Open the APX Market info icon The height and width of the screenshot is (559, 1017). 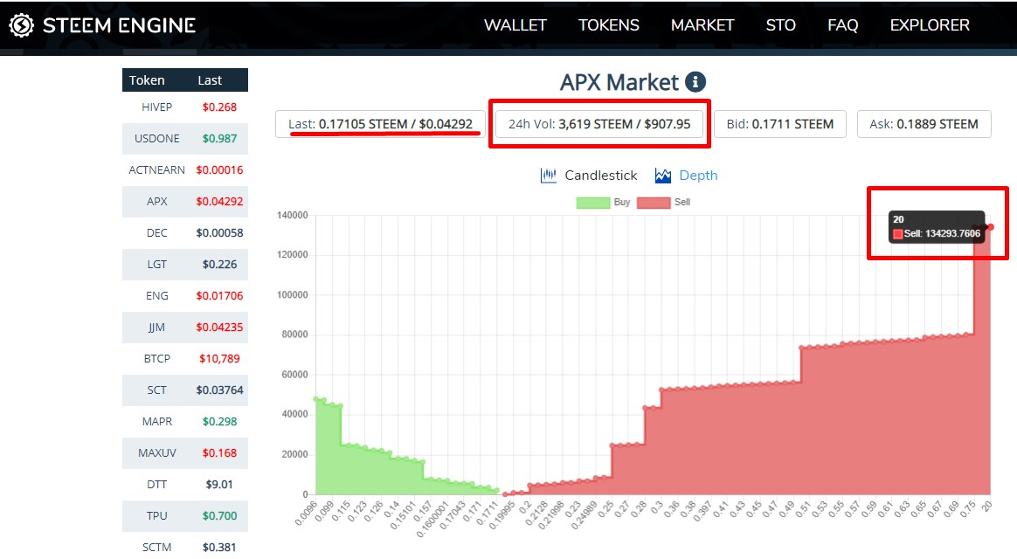pyautogui.click(x=693, y=81)
